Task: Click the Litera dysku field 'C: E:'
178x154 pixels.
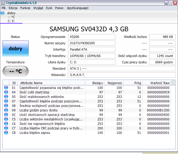Action: click(92, 62)
